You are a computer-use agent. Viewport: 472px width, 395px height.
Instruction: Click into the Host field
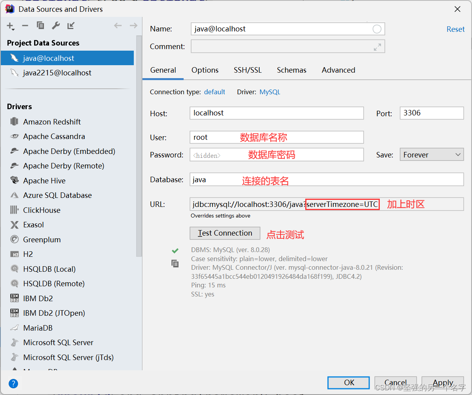(x=277, y=113)
